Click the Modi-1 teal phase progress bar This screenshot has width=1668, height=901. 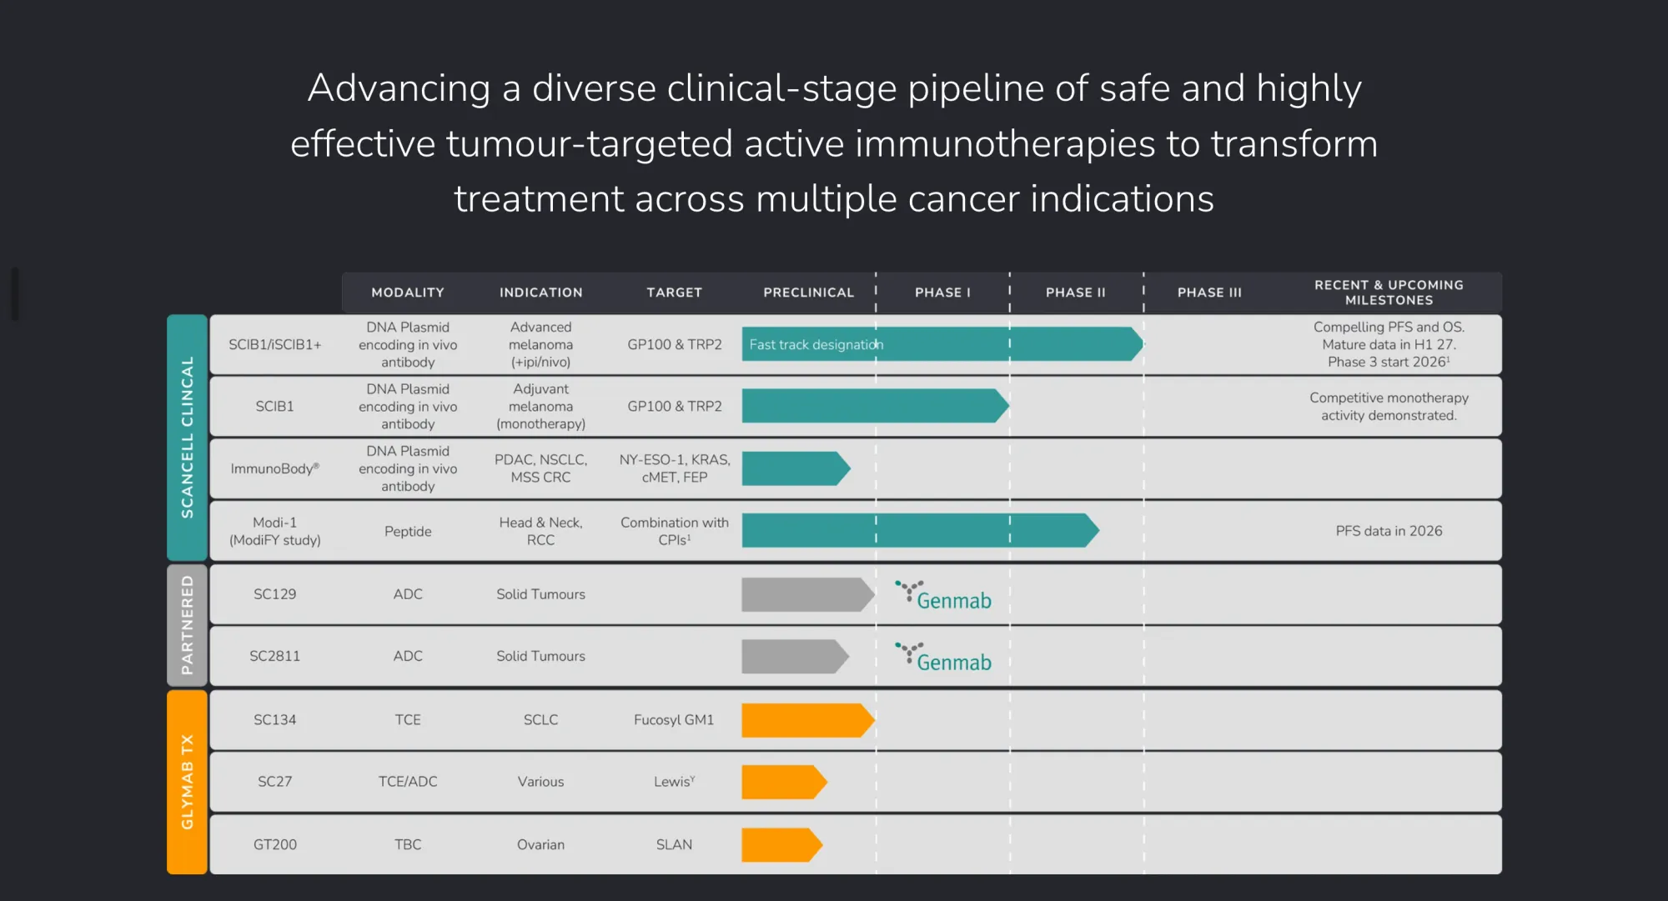(921, 531)
